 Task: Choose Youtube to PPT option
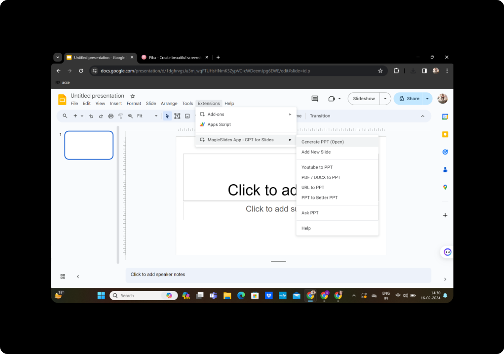pyautogui.click(x=337, y=167)
